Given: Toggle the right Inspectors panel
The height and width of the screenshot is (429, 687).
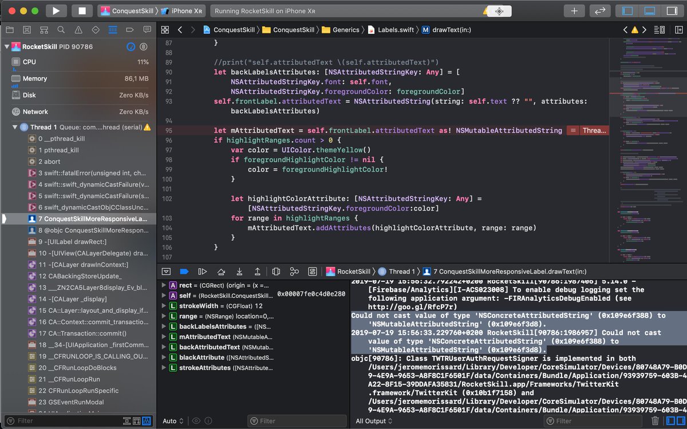Looking at the screenshot, I should [671, 11].
